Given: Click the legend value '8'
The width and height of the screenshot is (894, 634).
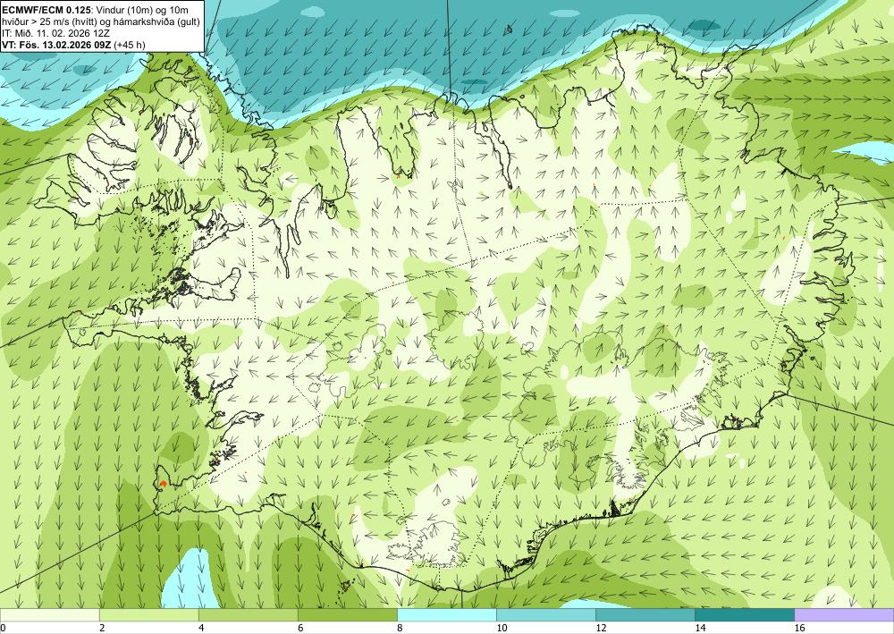Looking at the screenshot, I should coord(400,628).
